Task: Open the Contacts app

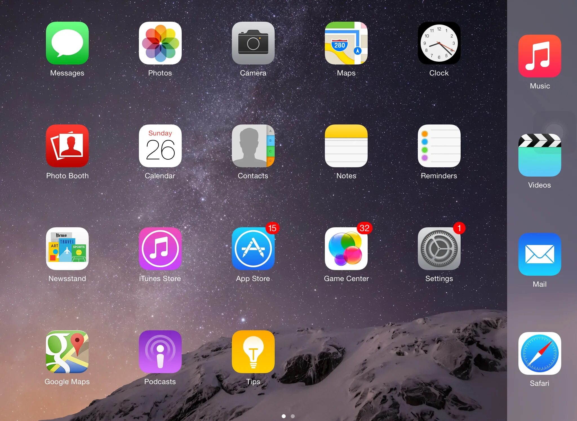Action: click(253, 146)
